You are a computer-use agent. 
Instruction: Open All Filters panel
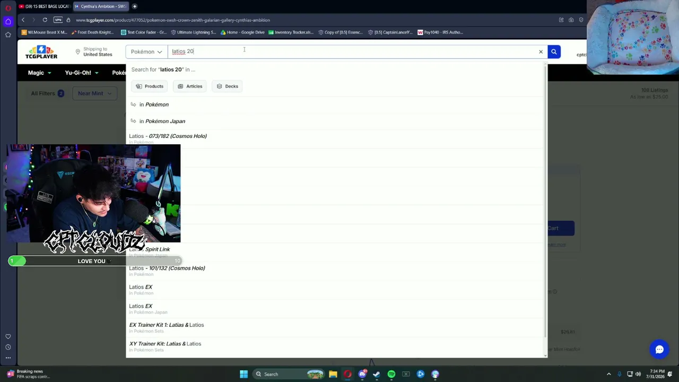(47, 93)
